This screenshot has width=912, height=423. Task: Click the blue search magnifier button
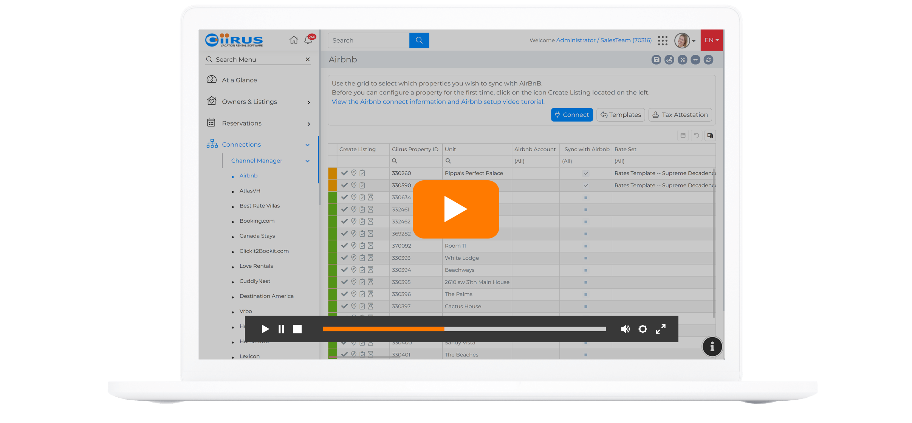pyautogui.click(x=419, y=40)
